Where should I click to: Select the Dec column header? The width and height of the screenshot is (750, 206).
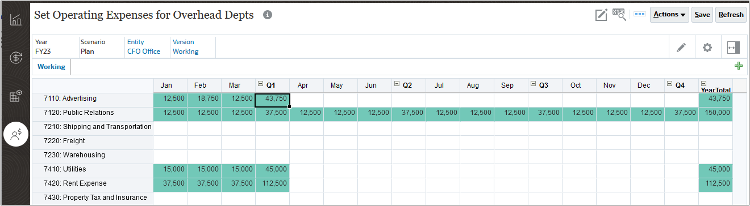tap(647, 85)
